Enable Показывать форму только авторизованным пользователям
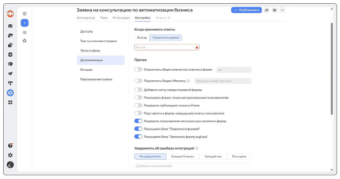Image resolution: width=340 pixels, height=179 pixels. 138,98
